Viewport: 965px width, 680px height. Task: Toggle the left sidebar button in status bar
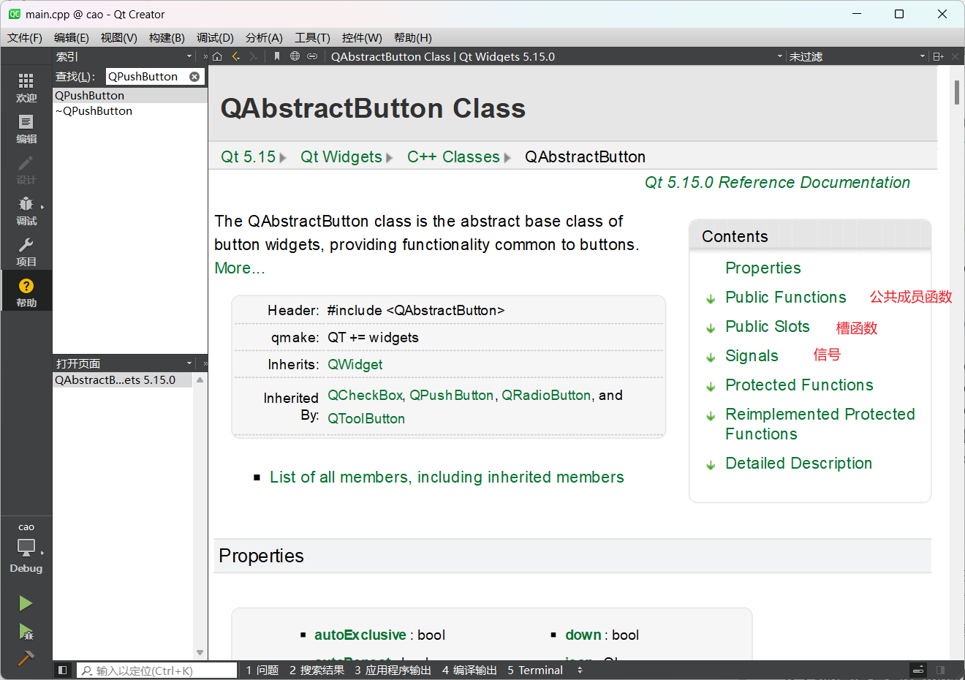pos(63,670)
